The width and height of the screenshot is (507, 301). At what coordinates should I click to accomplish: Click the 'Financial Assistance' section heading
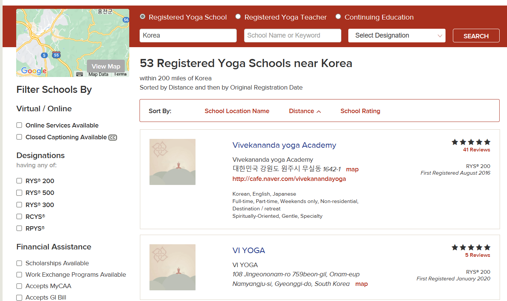click(54, 247)
